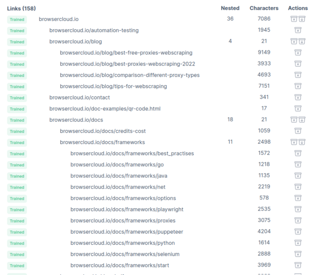Click nested count 11 for frameworks
The width and height of the screenshot is (319, 275).
point(230,142)
